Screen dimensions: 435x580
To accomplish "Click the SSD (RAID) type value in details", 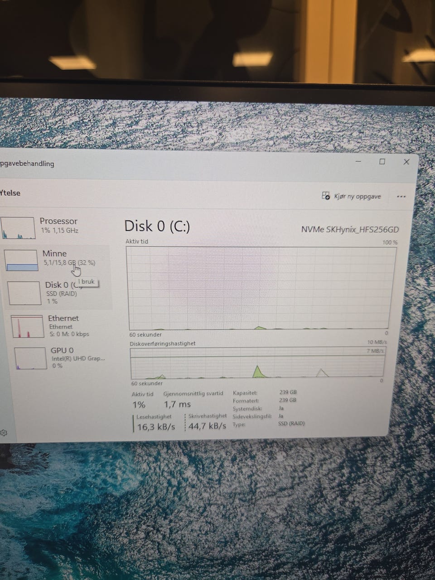I will coord(291,424).
